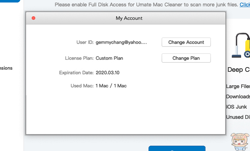Click the iOS Junk item

(x=236, y=107)
